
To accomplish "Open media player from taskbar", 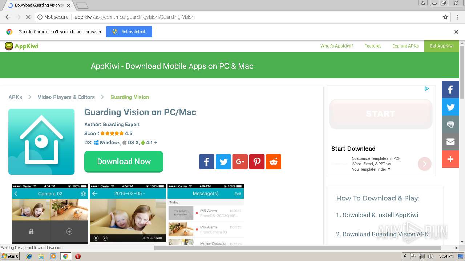I will (53, 256).
